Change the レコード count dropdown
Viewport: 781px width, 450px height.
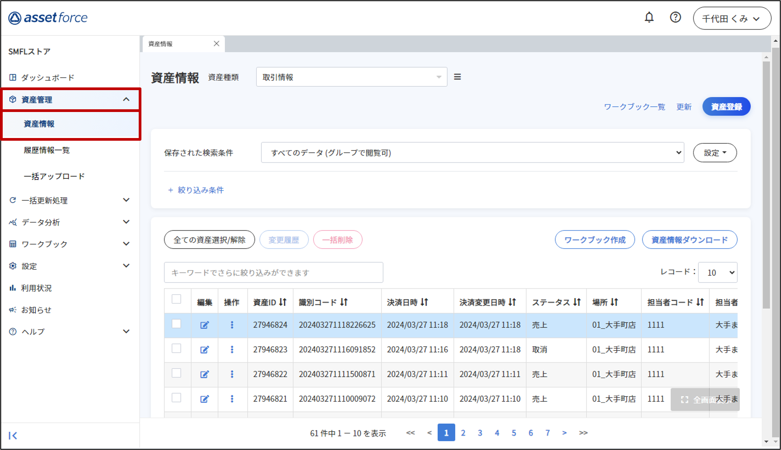pyautogui.click(x=717, y=272)
